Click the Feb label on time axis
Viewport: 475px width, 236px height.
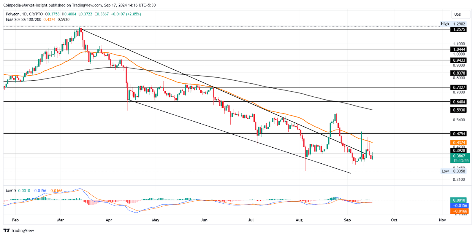(15, 220)
